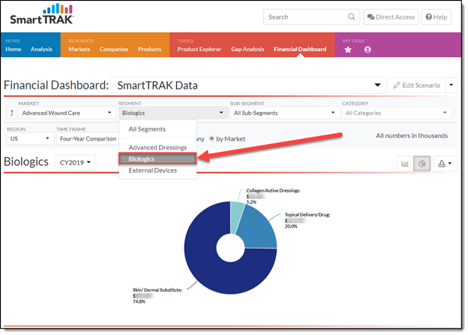Click the Help button
Image resolution: width=468 pixels, height=335 pixels.
tap(436, 17)
